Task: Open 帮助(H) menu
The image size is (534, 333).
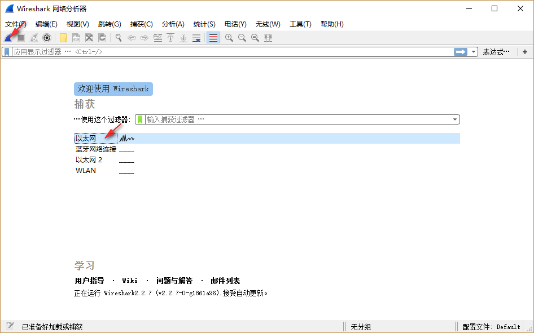Action: click(332, 24)
